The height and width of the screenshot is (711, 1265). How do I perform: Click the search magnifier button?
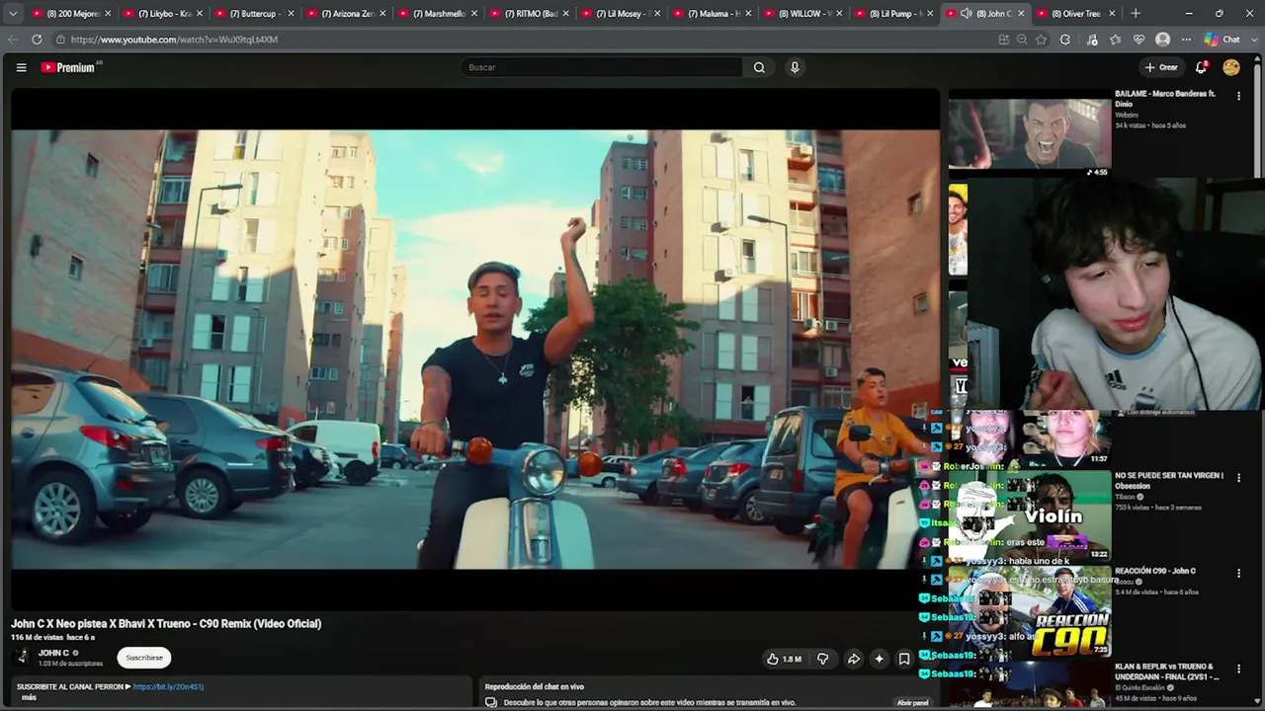759,67
